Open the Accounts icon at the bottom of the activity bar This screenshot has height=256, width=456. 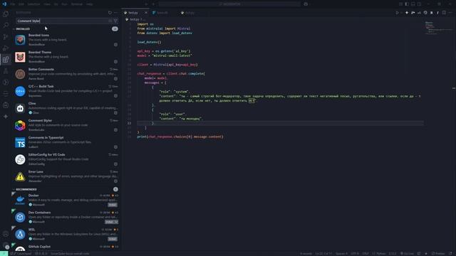6,234
